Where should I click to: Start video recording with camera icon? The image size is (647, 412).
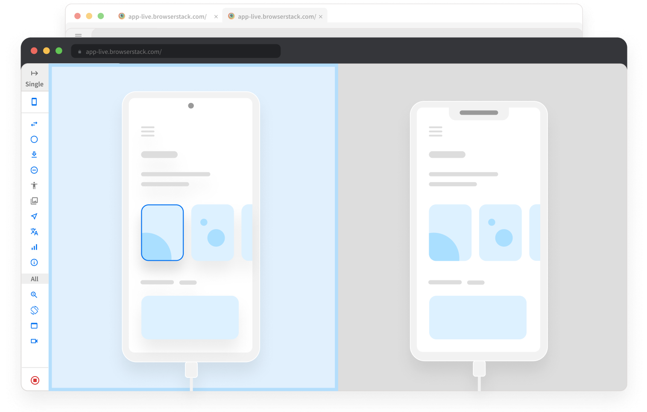point(34,341)
